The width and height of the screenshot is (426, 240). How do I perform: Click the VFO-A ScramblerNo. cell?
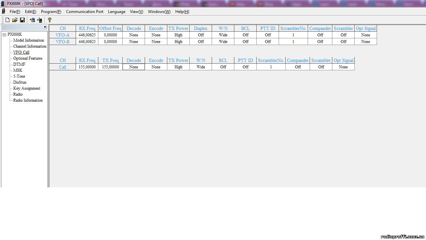click(293, 35)
